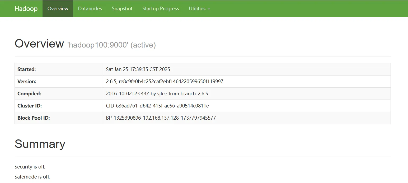The image size is (408, 183).
Task: Click the Started: row label
Action: point(26,69)
